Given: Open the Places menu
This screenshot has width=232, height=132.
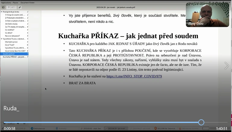Looking at the screenshot, I should click(15, 2).
